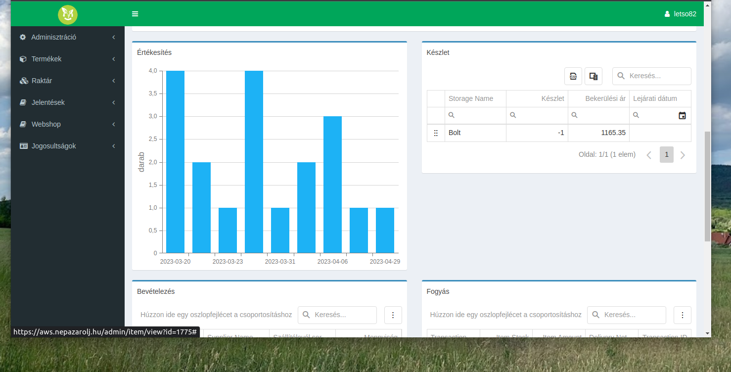Sort by the Bekerülési ár column header
This screenshot has width=731, height=372.
[598, 98]
